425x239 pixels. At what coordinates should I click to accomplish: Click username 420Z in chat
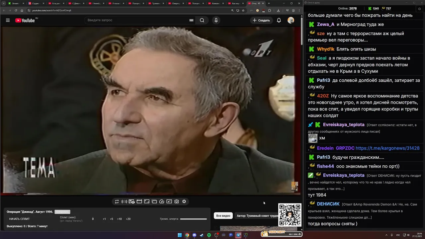click(x=323, y=96)
